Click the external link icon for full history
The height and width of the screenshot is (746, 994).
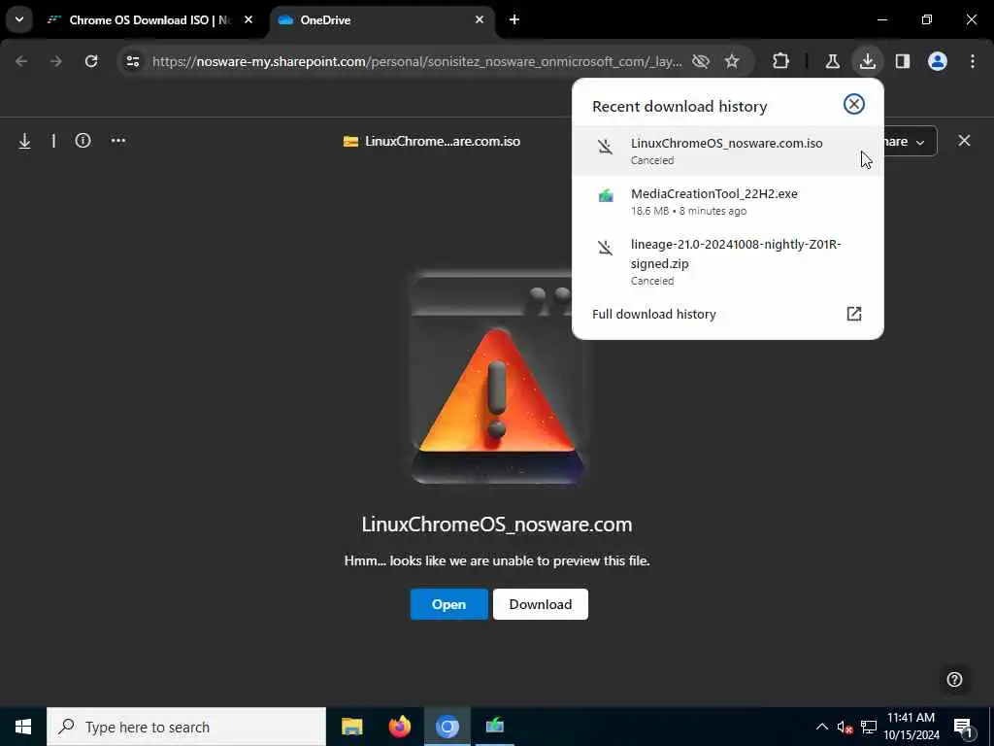[854, 314]
